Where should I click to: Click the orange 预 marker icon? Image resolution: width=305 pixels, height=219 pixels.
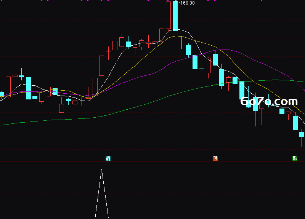click(x=215, y=158)
